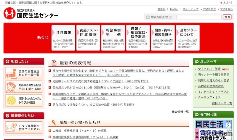Open the 高齢者の消費者被害 theme link
Screen dimensions: 237x140
coord(211,86)
